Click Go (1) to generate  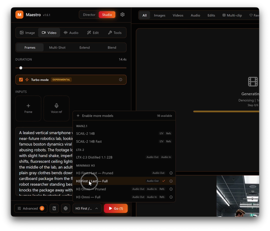tap(116, 208)
